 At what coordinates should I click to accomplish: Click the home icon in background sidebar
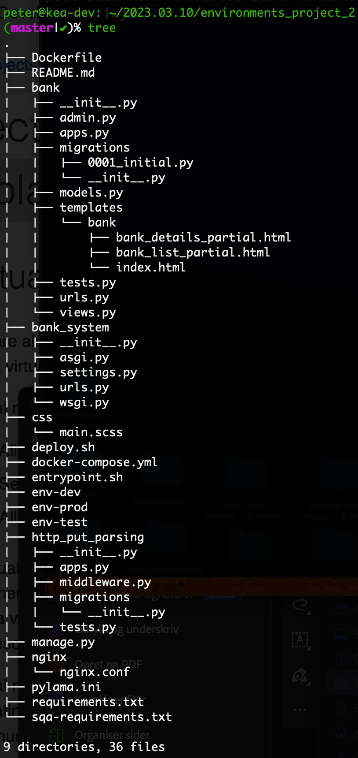(x=341, y=733)
